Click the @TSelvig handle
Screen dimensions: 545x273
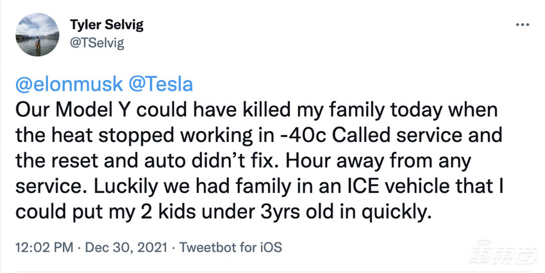(96, 43)
